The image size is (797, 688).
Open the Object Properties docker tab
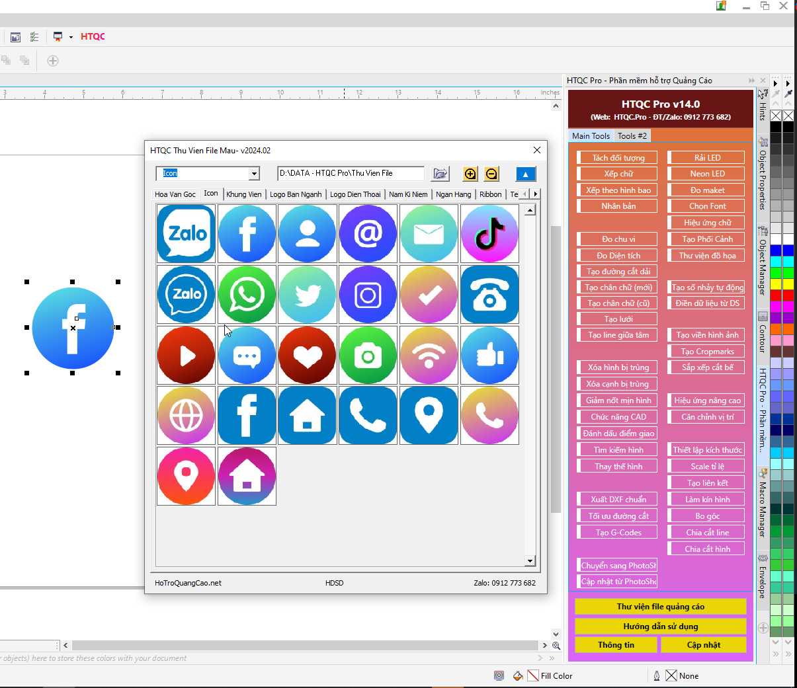[x=763, y=174]
